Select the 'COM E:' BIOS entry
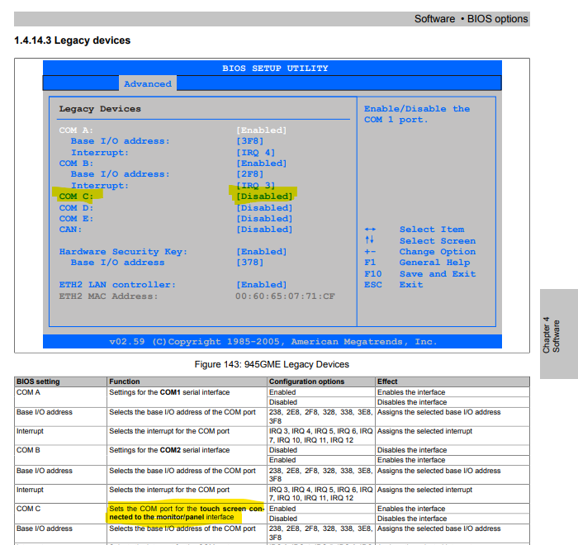578x545 pixels. (76, 219)
